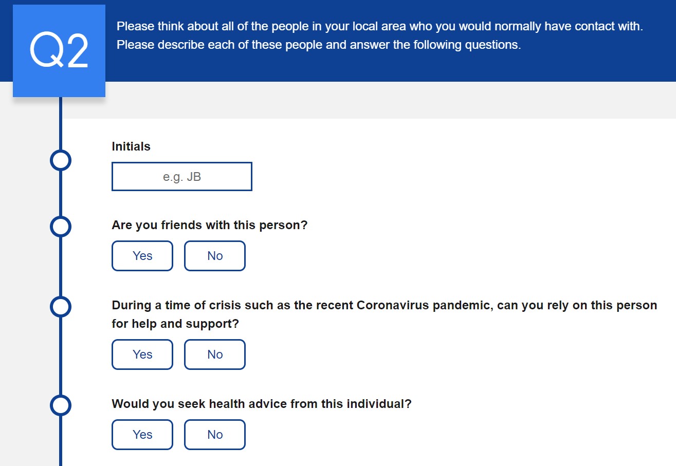676x466 pixels.
Task: Answer No to seeking health advice
Action: 215,435
